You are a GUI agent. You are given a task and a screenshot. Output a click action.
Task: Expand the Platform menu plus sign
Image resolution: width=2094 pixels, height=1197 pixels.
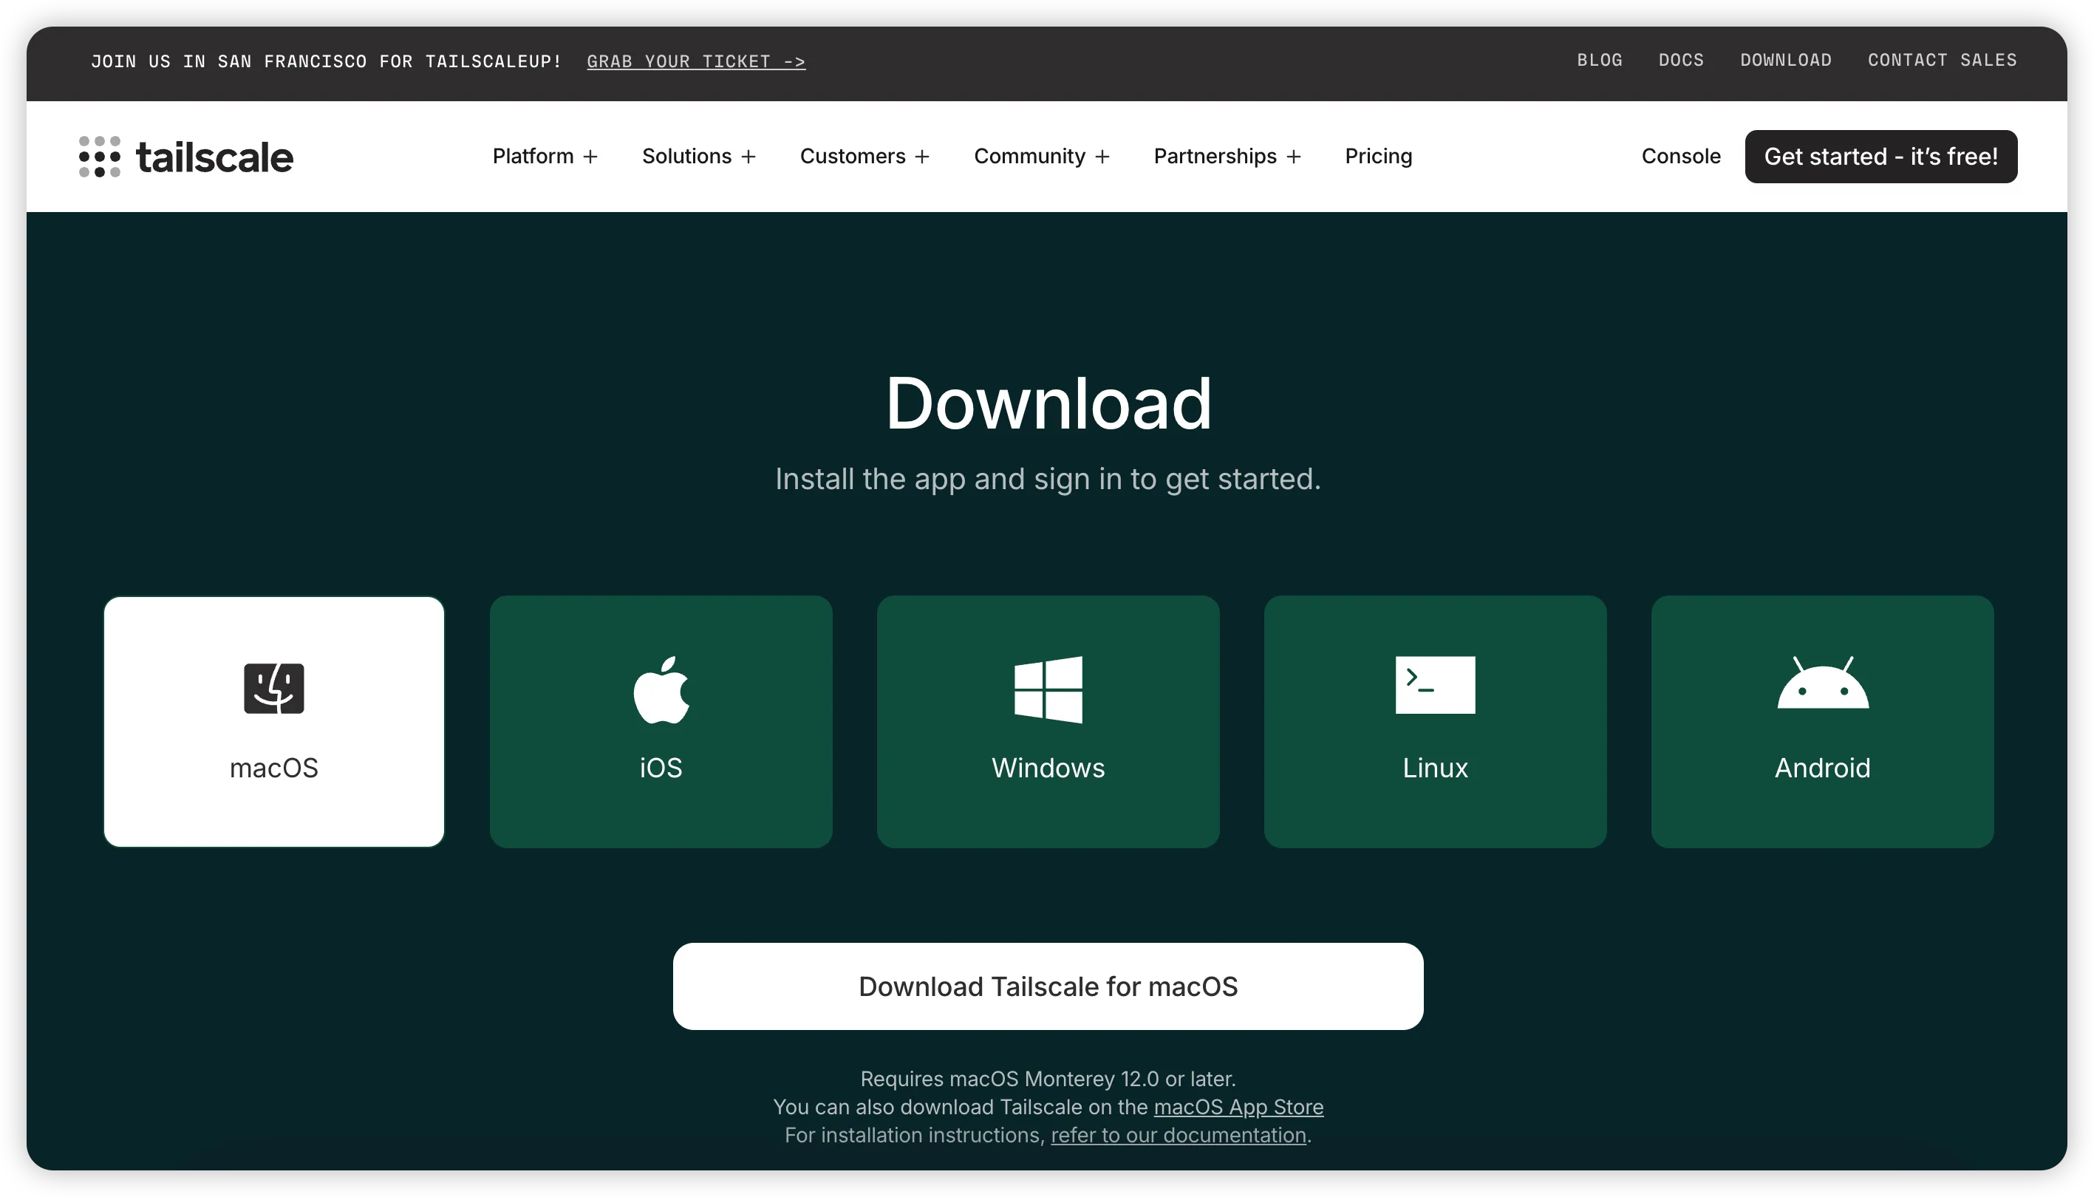pos(590,156)
